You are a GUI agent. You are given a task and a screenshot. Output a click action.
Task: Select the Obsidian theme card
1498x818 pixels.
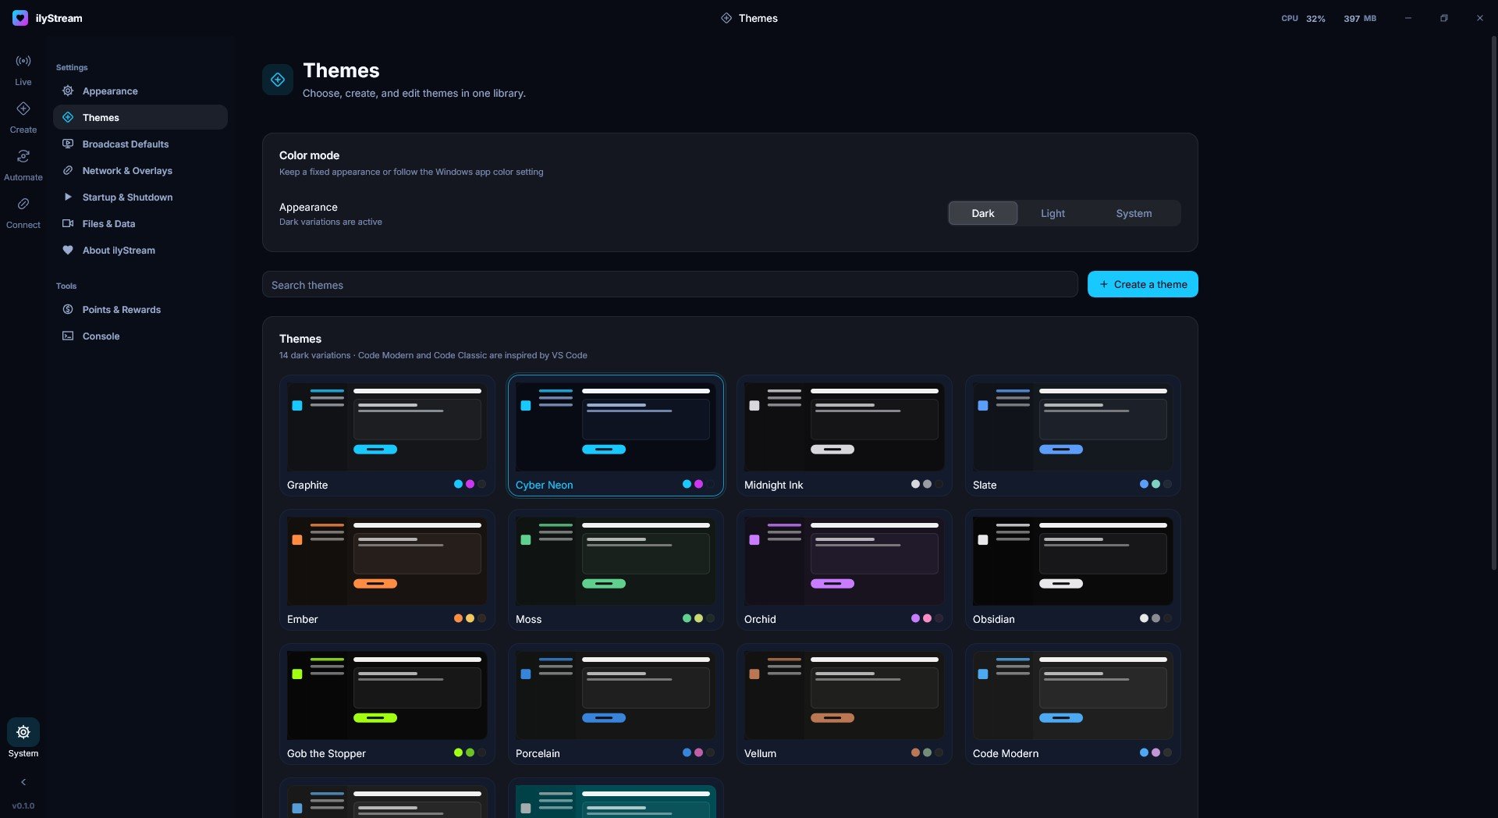(x=1073, y=570)
